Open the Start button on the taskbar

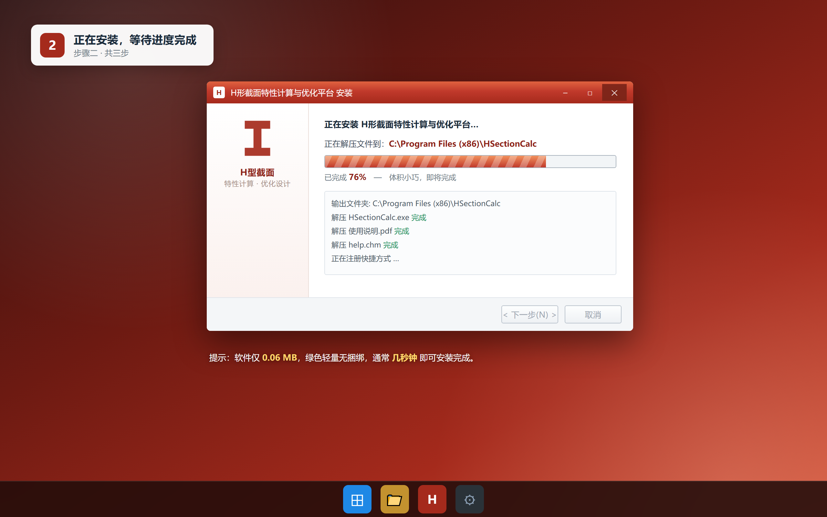(x=357, y=499)
